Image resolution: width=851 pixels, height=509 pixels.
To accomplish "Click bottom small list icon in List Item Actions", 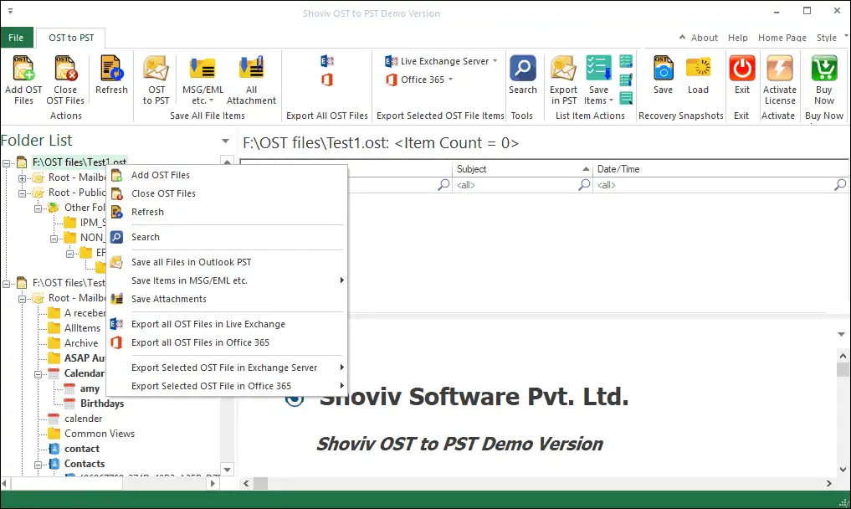I will (x=626, y=98).
